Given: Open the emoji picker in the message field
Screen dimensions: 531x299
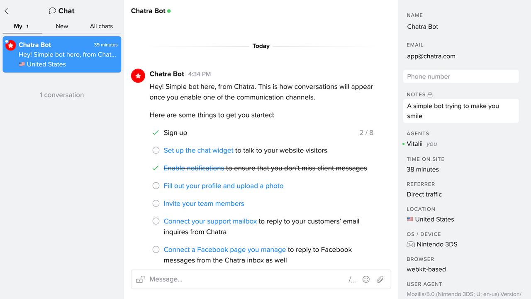Looking at the screenshot, I should (366, 279).
